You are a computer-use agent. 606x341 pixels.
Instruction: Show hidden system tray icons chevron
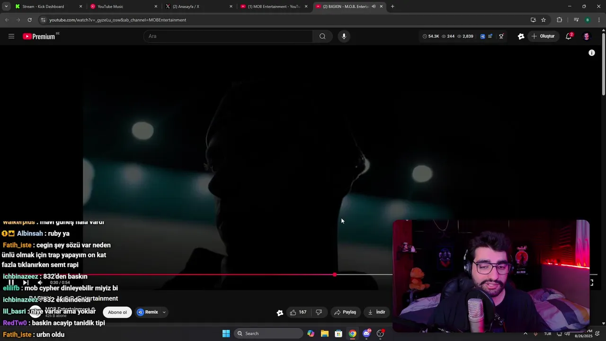tap(525, 333)
